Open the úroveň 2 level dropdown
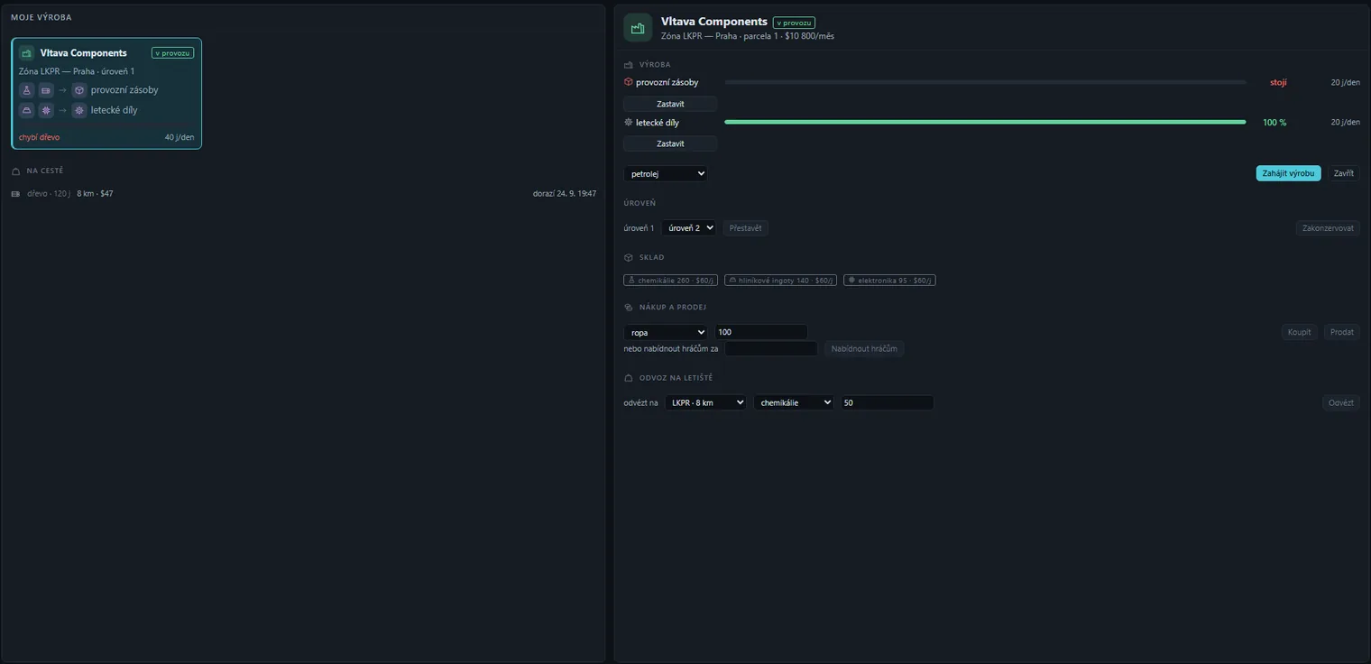1371x664 pixels. point(689,228)
